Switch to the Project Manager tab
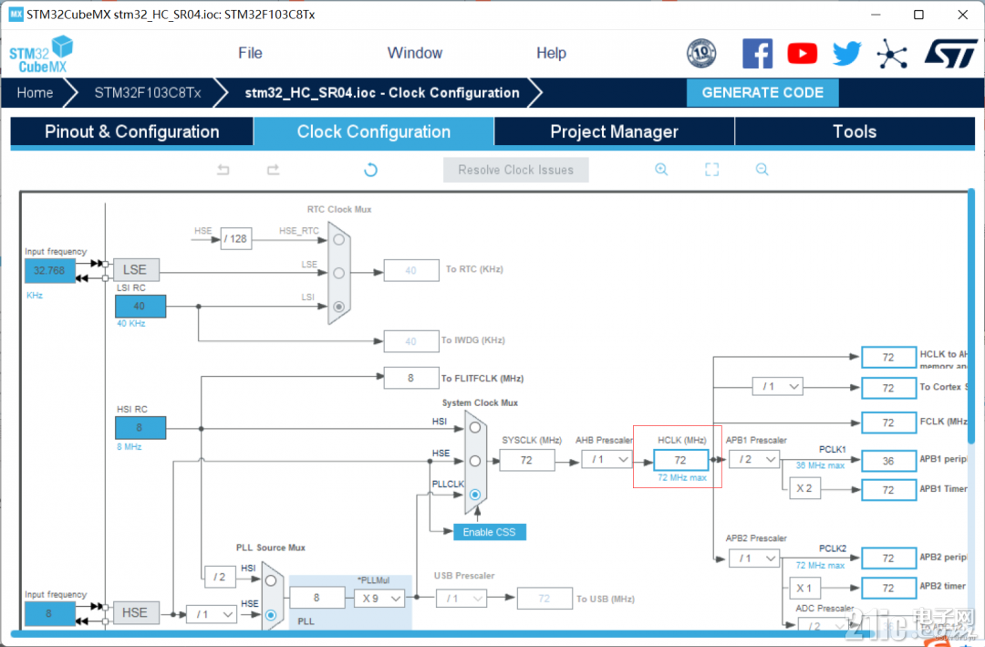This screenshot has height=647, width=985. [x=615, y=132]
